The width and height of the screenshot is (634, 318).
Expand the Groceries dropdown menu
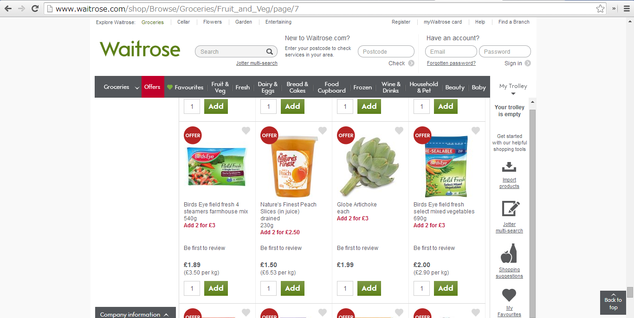click(x=137, y=87)
